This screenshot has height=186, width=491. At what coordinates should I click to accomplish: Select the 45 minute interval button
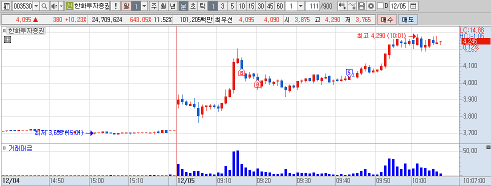coord(270,6)
